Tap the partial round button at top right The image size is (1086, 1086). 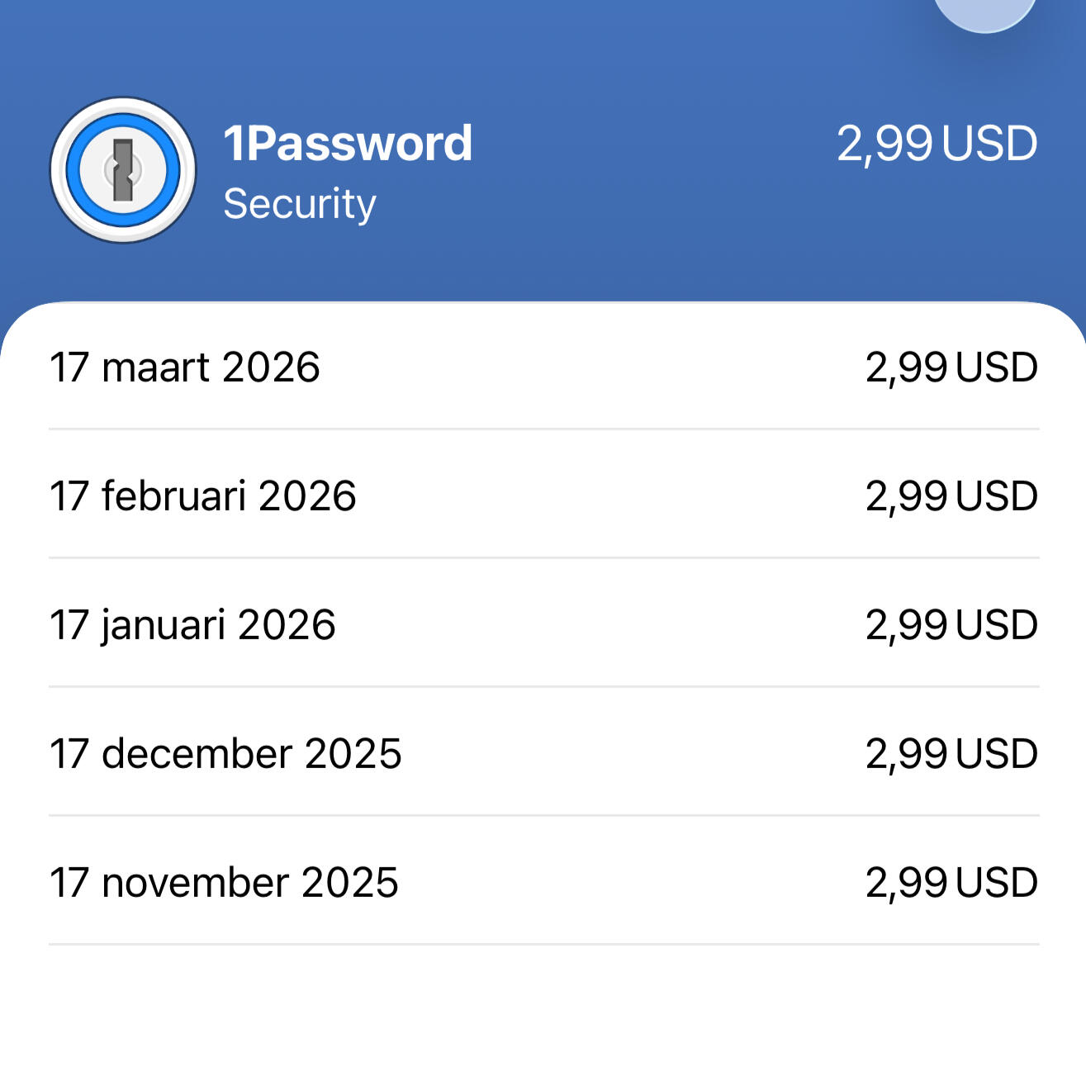984,12
